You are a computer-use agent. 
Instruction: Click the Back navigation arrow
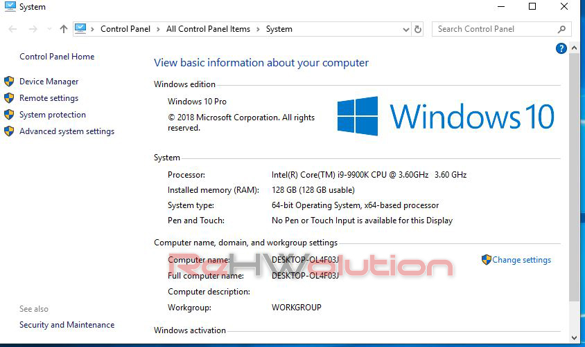pos(12,29)
